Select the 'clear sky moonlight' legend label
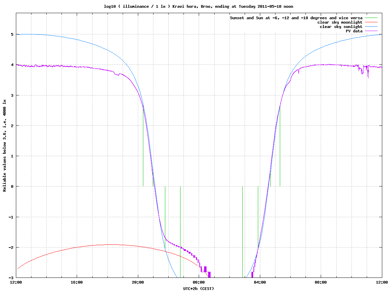The image size is (389, 291). [340, 22]
